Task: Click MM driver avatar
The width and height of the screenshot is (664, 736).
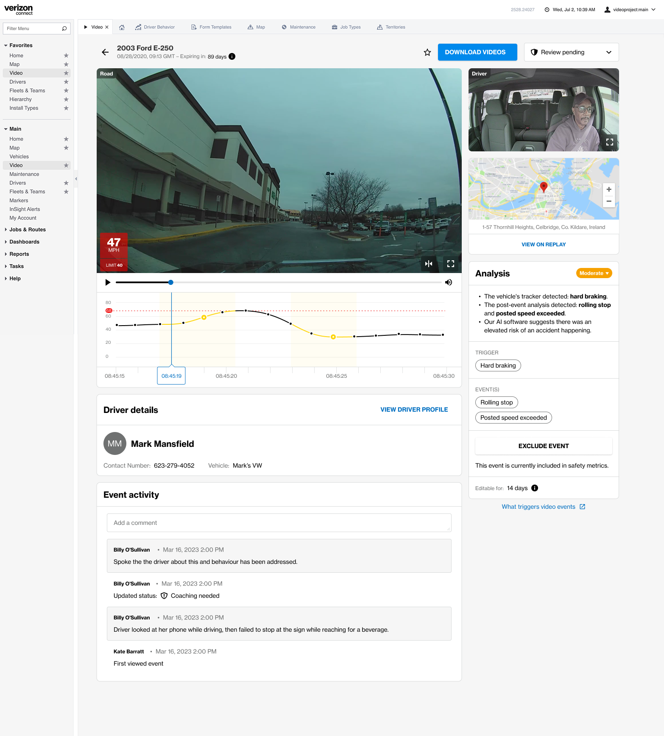Action: coord(115,443)
